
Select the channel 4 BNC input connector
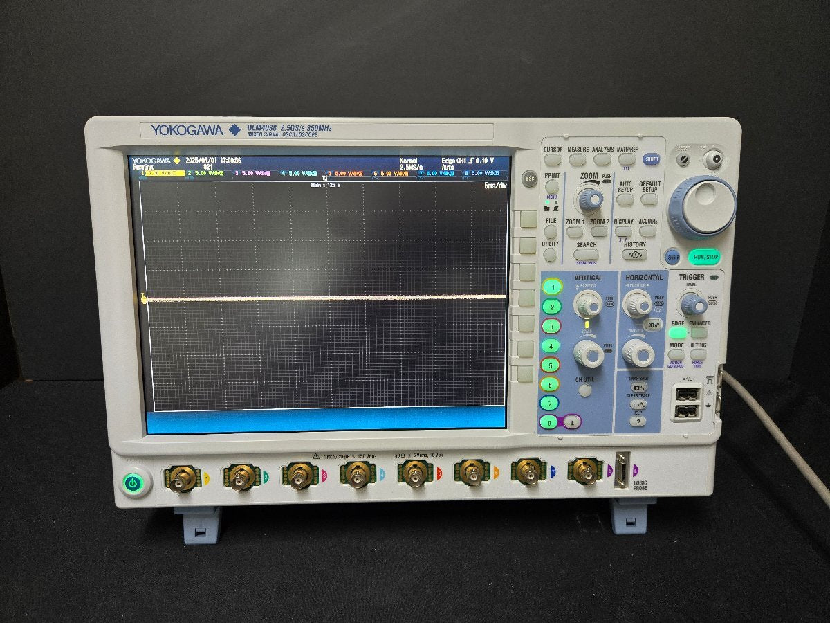358,476
